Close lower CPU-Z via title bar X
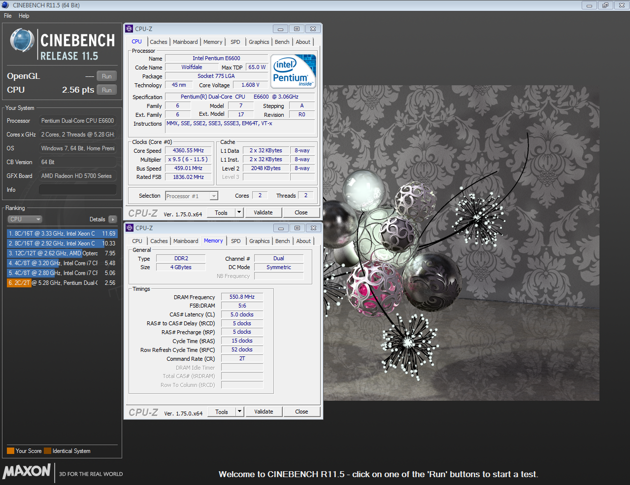This screenshot has width=630, height=485. (313, 228)
